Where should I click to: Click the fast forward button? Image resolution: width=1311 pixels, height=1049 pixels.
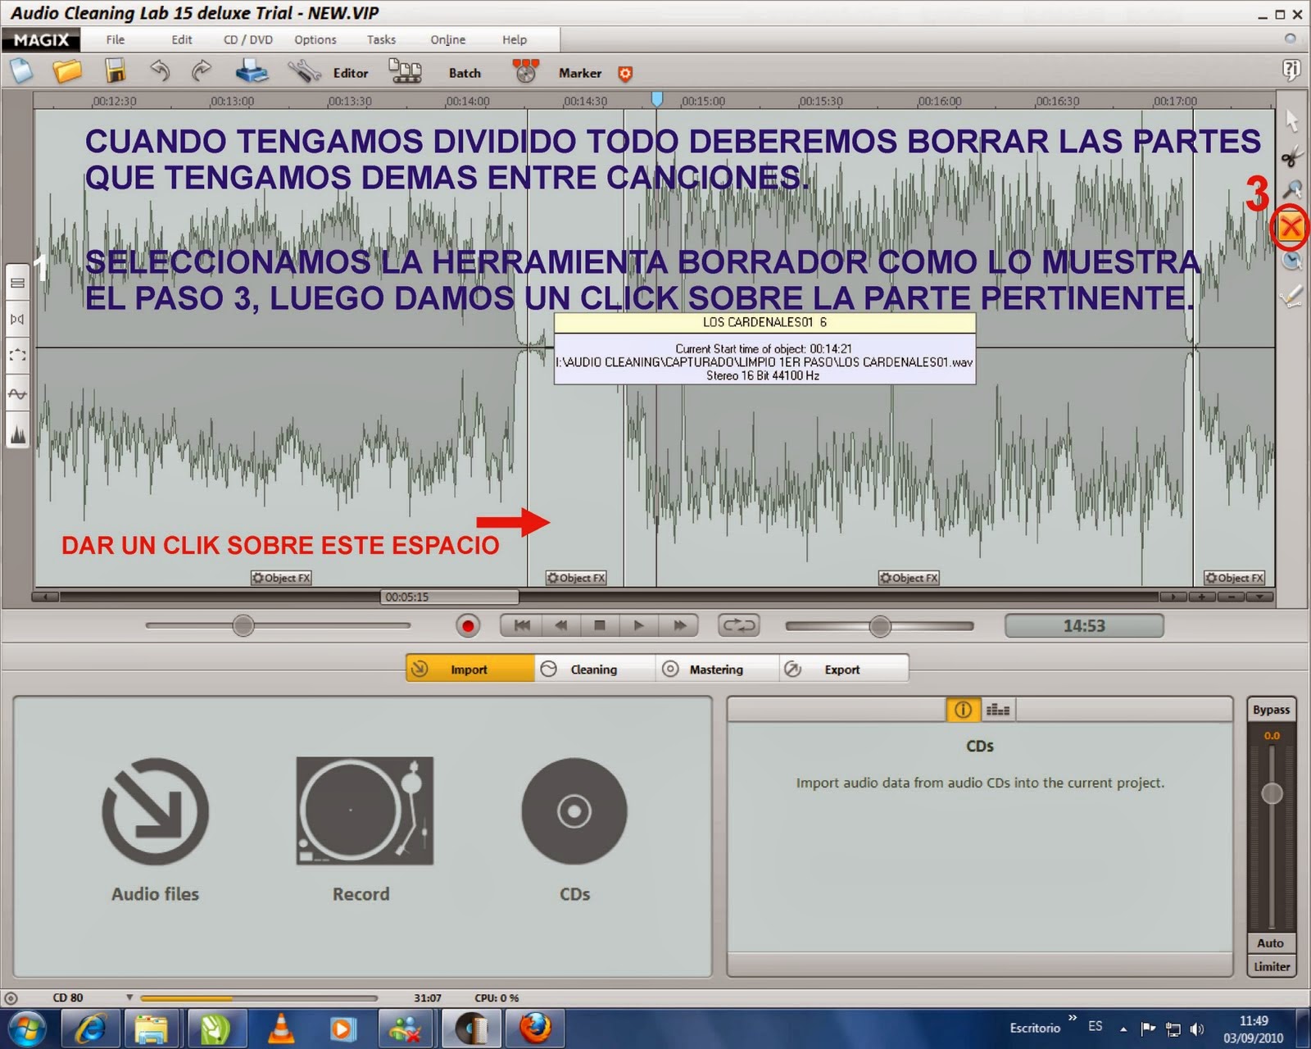679,626
